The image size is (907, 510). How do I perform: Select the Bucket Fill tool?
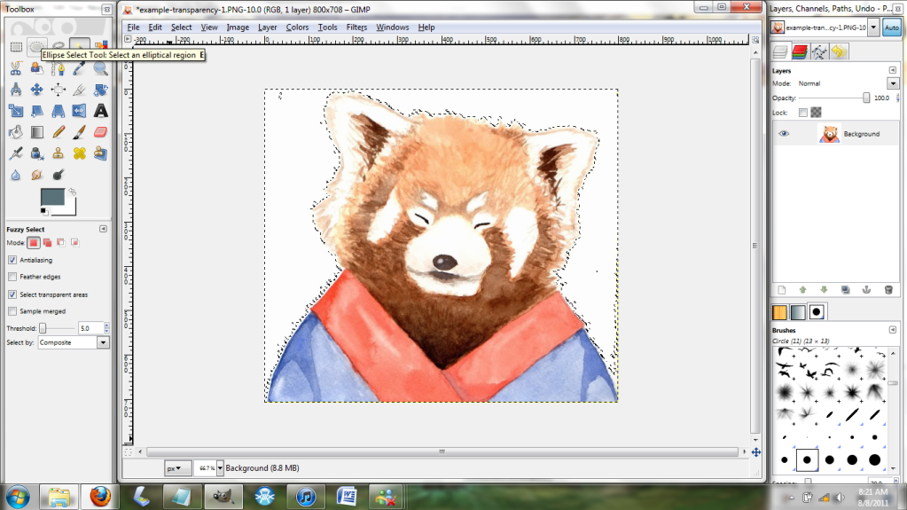16,132
